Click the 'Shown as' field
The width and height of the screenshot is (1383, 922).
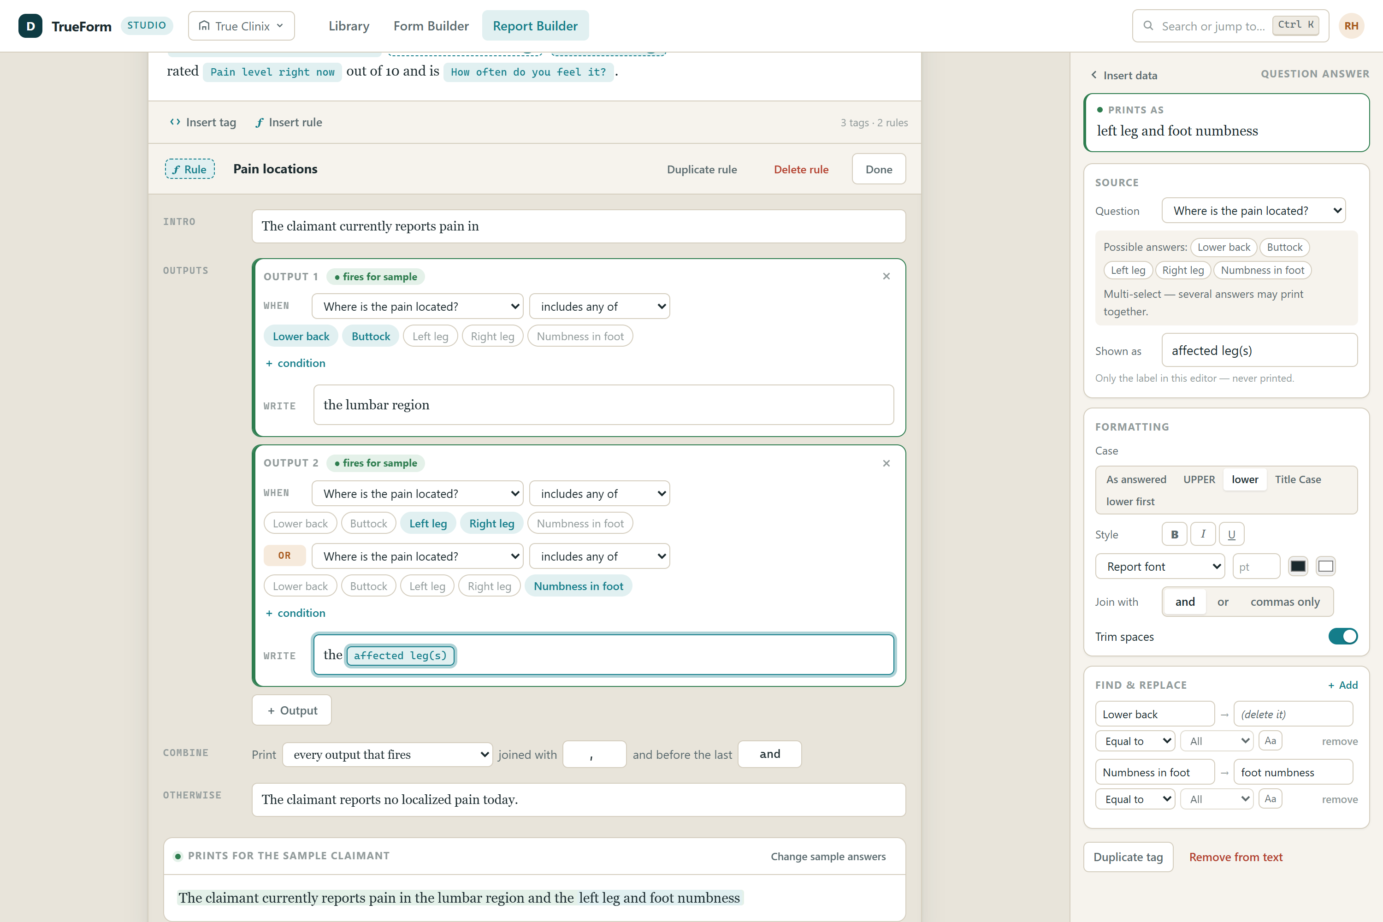click(1259, 350)
